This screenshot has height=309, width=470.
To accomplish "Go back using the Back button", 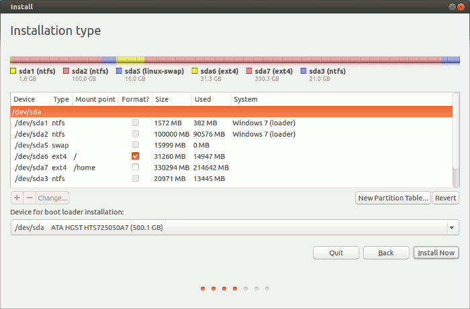I will coord(386,253).
